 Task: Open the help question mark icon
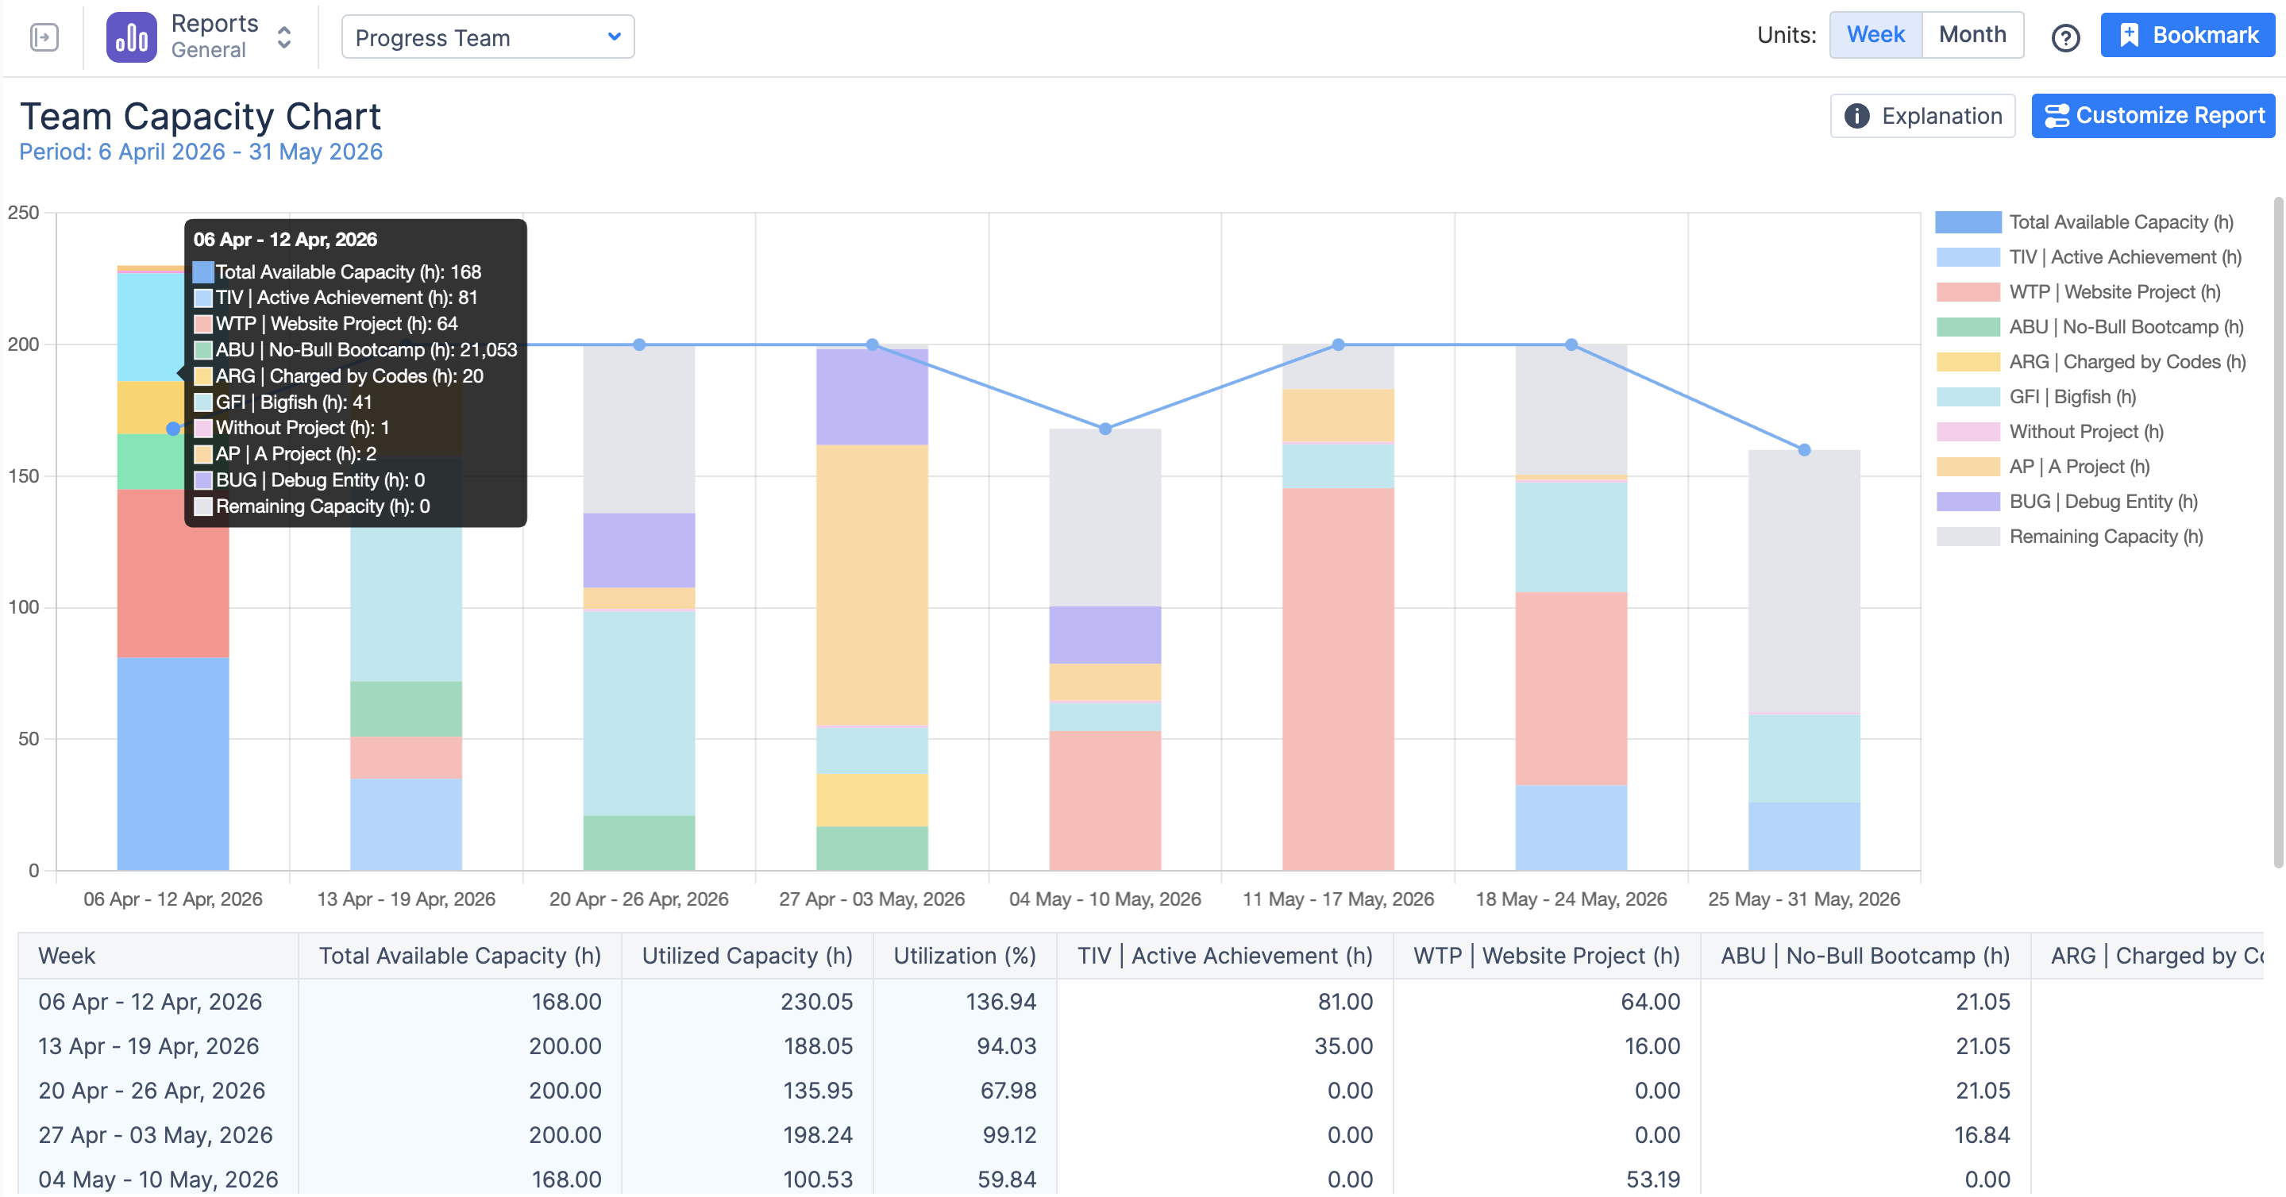click(2065, 37)
